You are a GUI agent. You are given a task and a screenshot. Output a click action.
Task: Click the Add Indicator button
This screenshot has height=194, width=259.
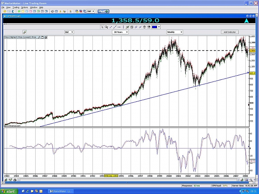230,32
